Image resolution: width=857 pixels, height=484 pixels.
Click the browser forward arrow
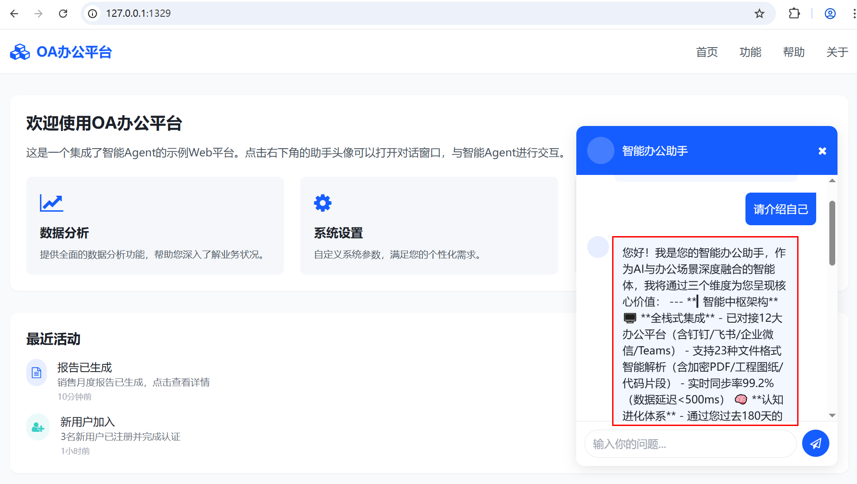(x=39, y=14)
